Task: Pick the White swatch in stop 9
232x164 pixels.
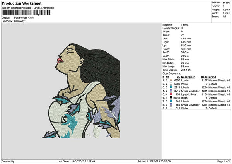Action: coord(170,108)
